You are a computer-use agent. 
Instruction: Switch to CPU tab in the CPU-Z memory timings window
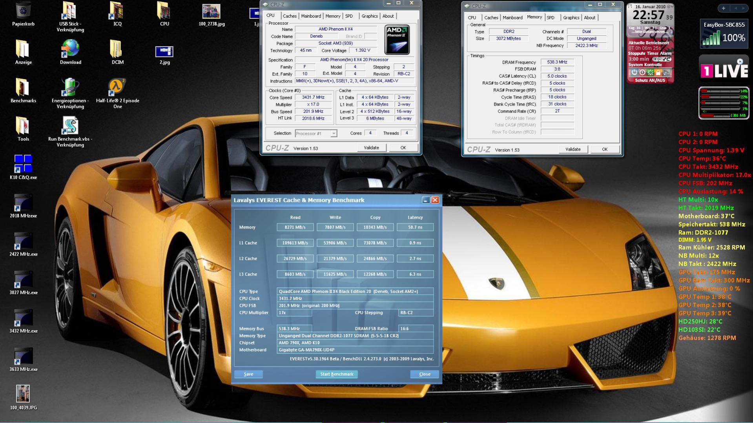pyautogui.click(x=472, y=18)
